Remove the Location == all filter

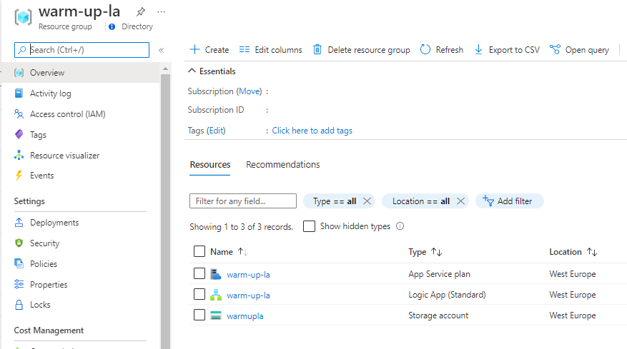[x=460, y=201]
